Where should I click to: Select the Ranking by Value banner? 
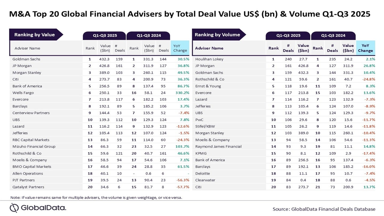click(x=35, y=35)
